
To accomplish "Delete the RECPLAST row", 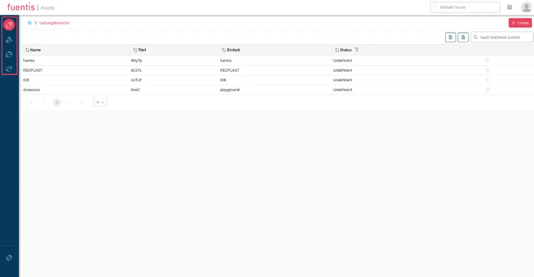I will tap(487, 70).
